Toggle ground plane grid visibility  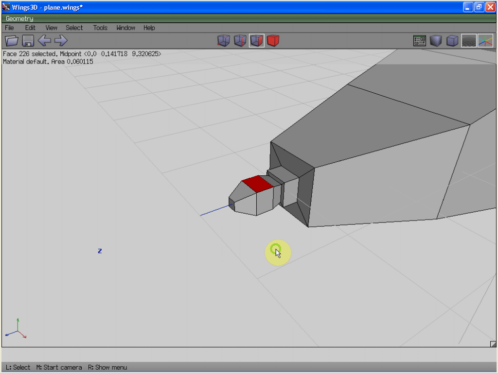click(468, 41)
